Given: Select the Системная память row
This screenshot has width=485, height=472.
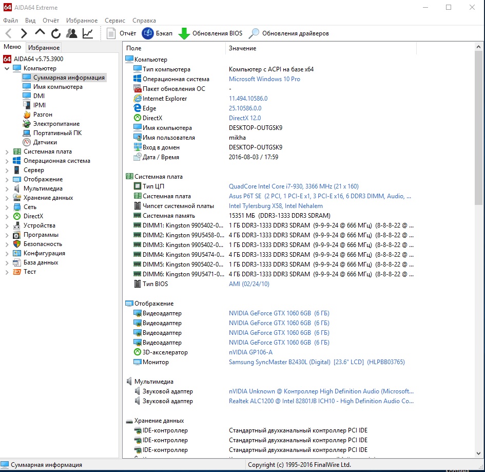Looking at the screenshot, I should [x=231, y=216].
